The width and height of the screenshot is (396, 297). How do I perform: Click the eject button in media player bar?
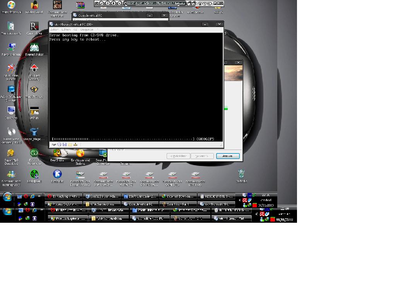point(200,3)
